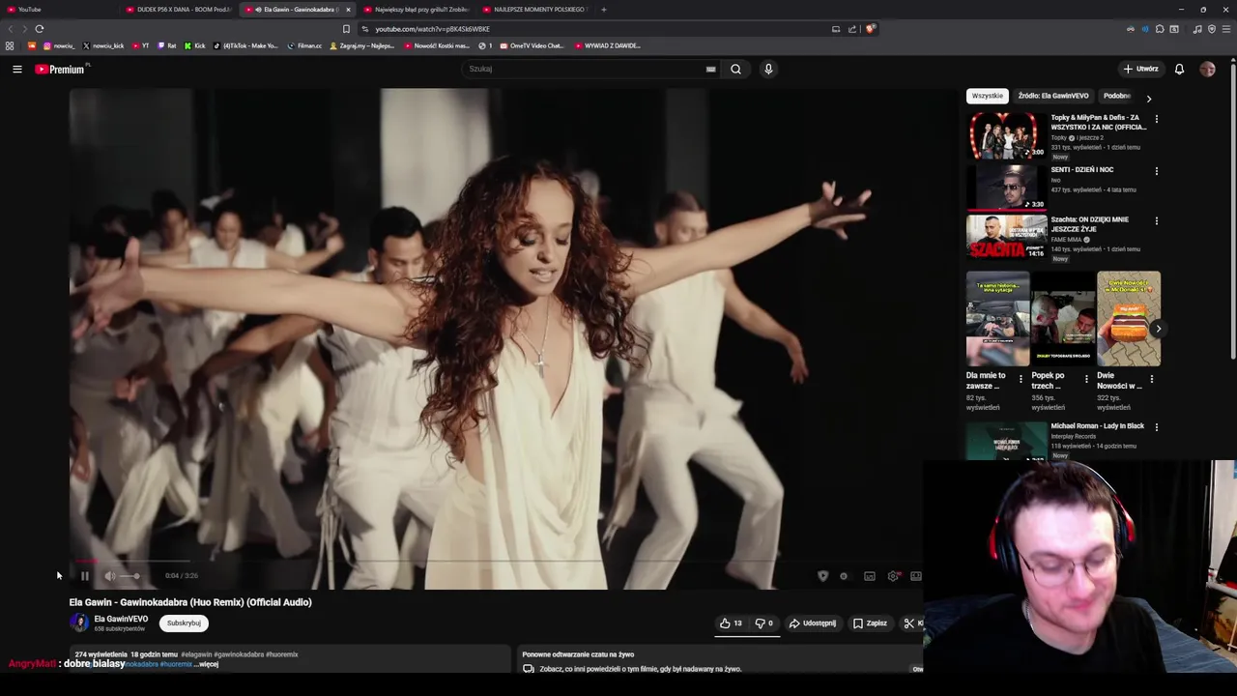Open the SENTI - DZIEŃ I NOC thumbnail

[x=1006, y=187]
